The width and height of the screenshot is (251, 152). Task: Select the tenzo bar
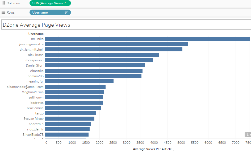coord(70,113)
